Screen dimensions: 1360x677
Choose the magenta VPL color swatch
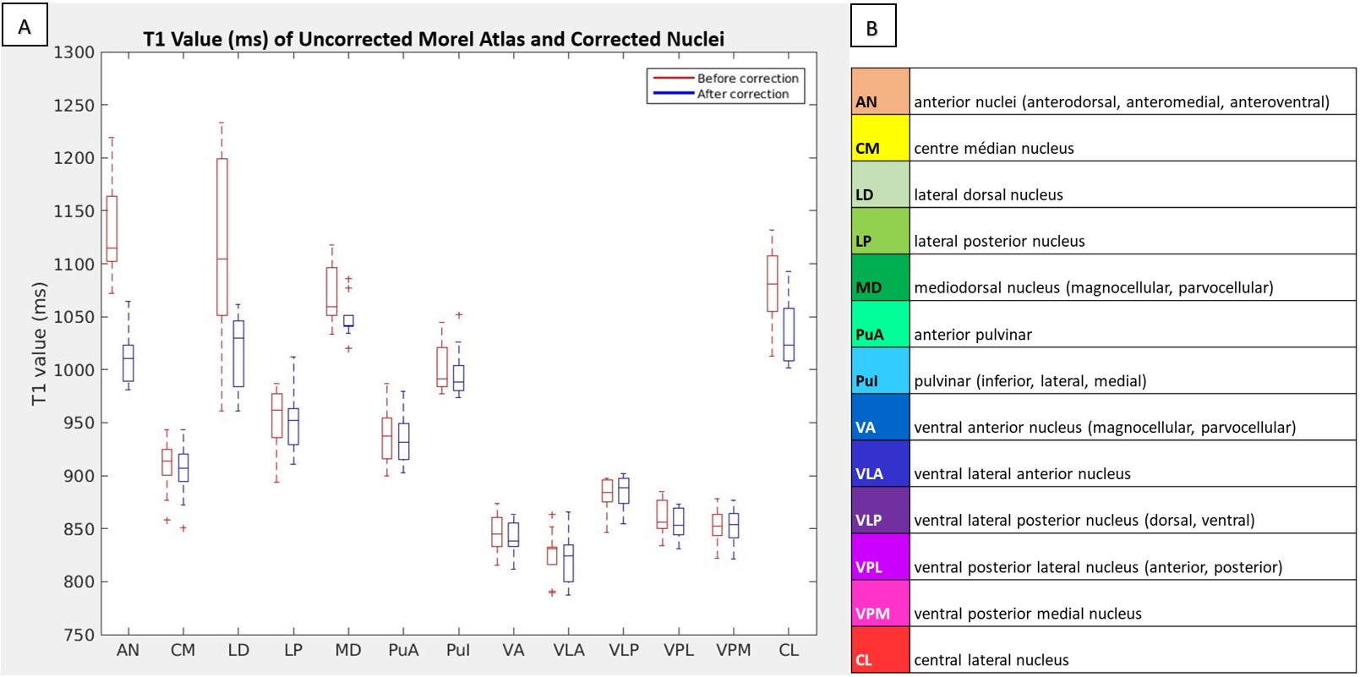coord(880,556)
